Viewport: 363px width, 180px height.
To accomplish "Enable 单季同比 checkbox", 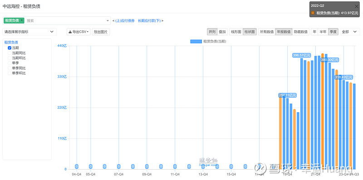I will pyautogui.click(x=10, y=68).
